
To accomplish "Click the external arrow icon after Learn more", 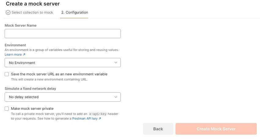I will point(24,55).
